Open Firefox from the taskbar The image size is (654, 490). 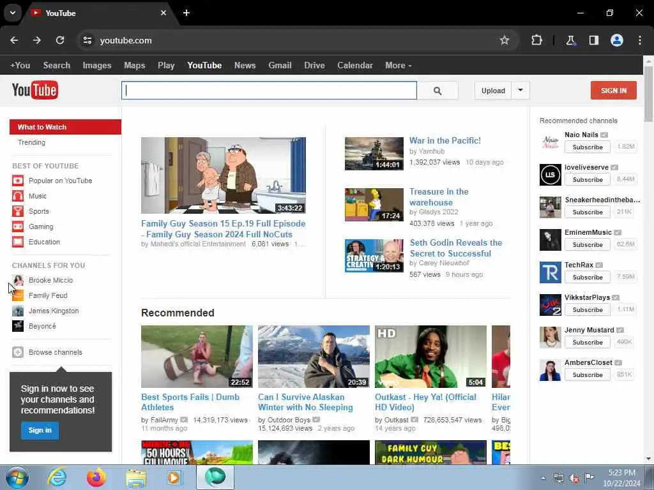point(96,477)
